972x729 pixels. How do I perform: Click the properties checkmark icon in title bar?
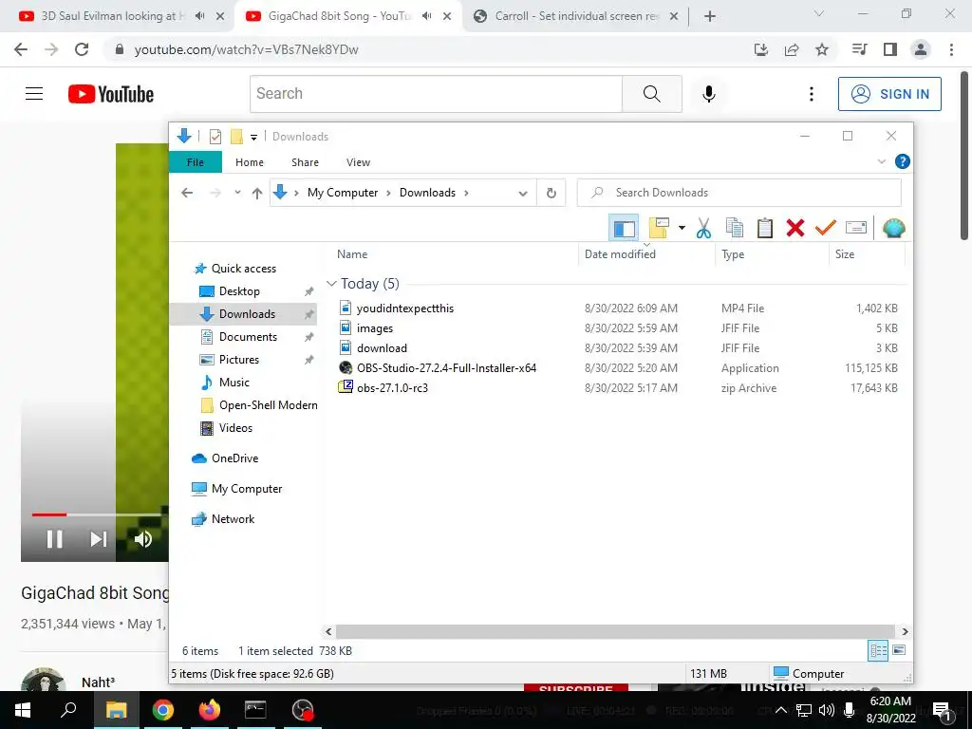coord(215,137)
